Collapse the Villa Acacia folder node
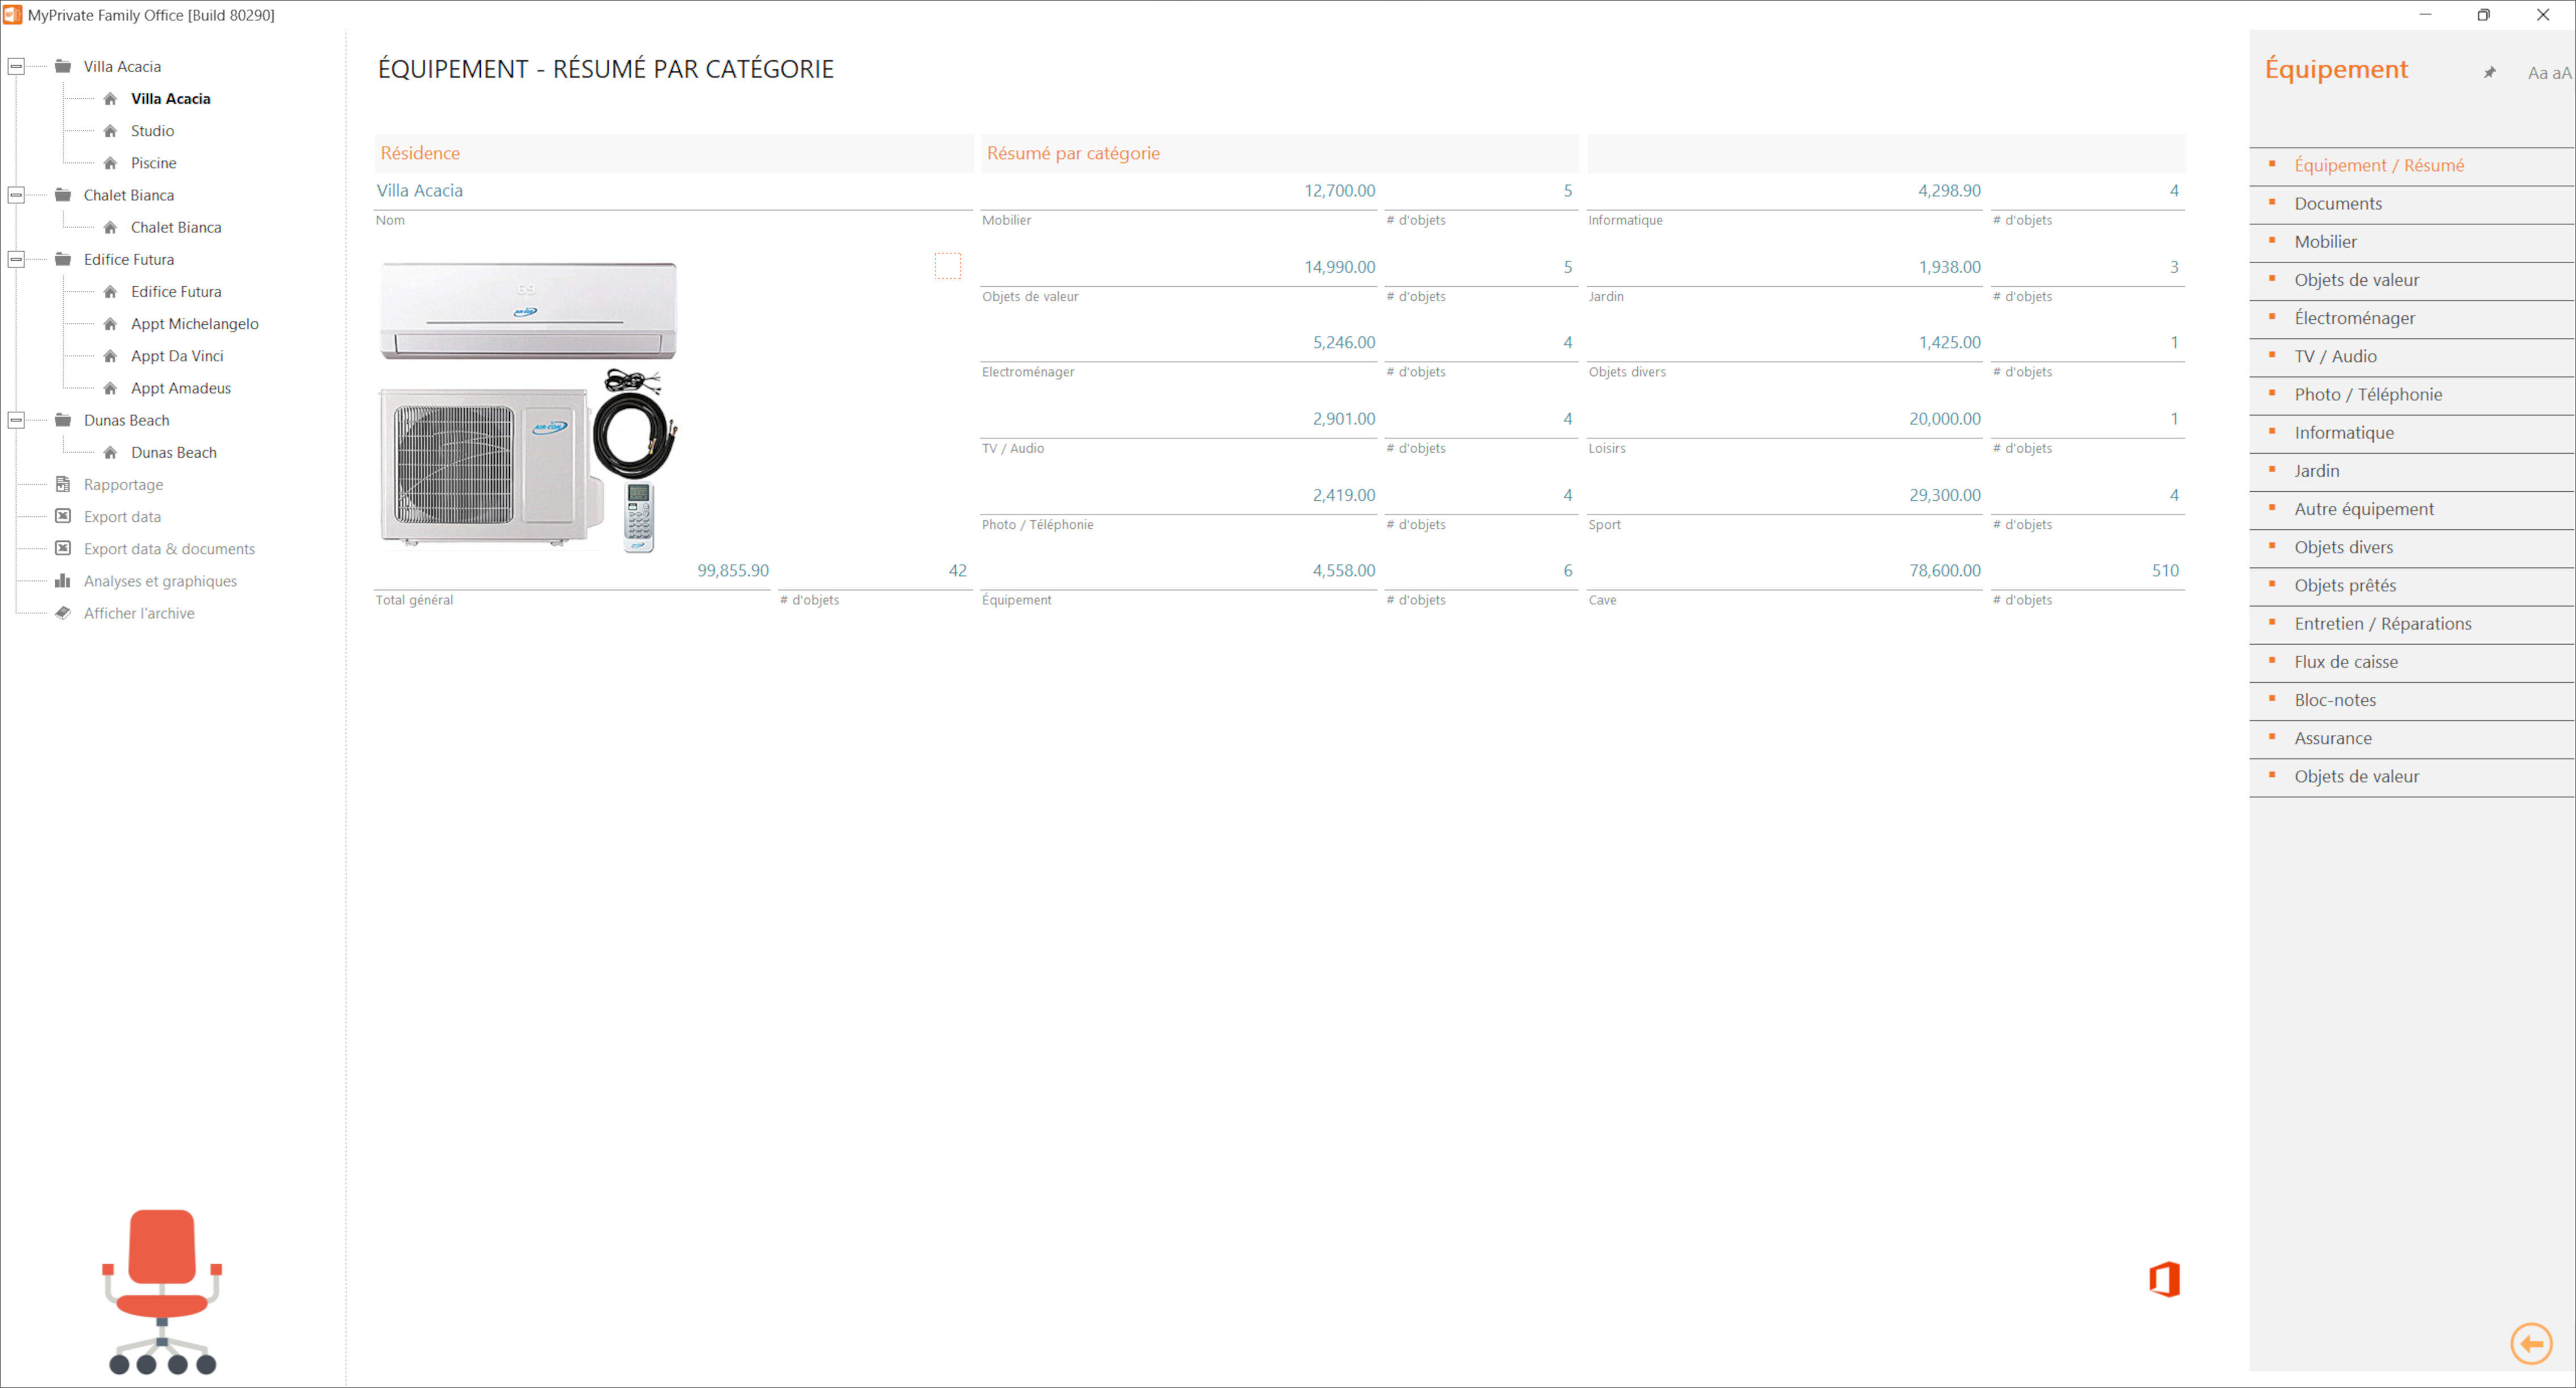This screenshot has height=1388, width=2576. (x=16, y=66)
